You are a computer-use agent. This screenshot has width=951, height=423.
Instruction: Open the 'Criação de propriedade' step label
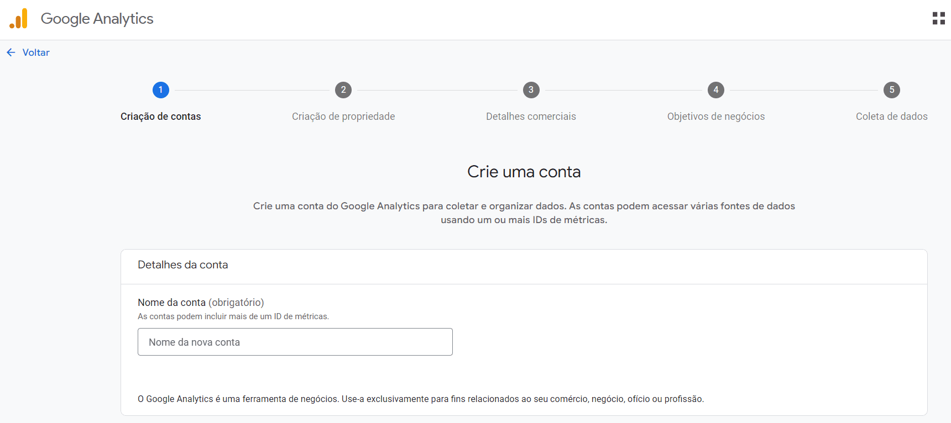[343, 117]
